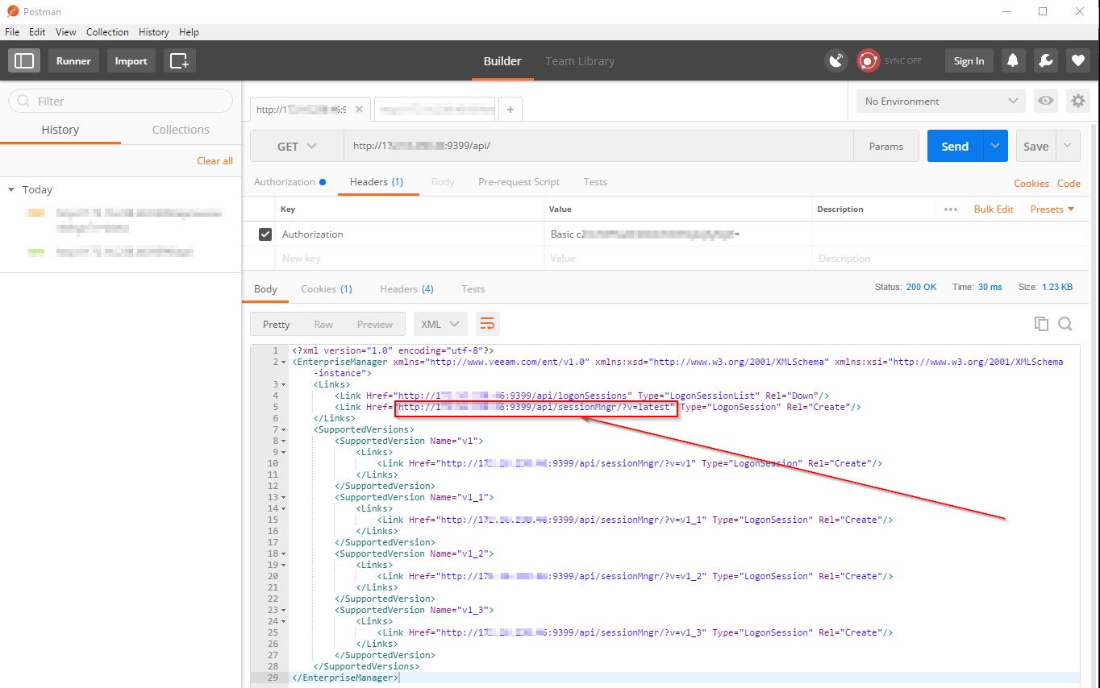
Task: Open the GET method dropdown
Action: tap(297, 146)
